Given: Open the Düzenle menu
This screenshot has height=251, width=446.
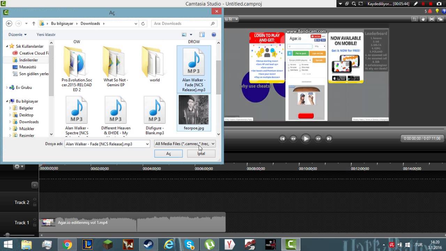Looking at the screenshot, I should [x=18, y=35].
